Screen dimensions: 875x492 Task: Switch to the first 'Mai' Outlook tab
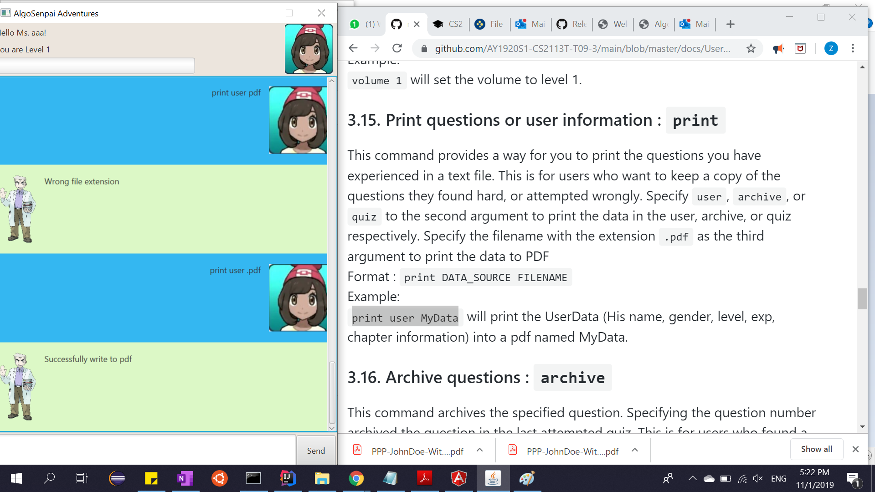(x=530, y=24)
